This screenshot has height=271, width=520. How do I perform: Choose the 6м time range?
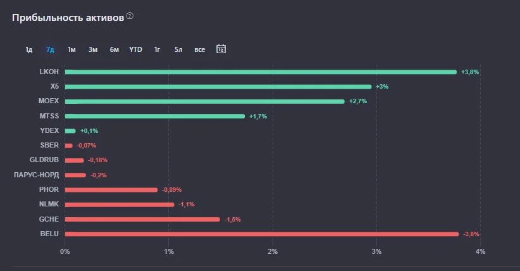pyautogui.click(x=115, y=49)
